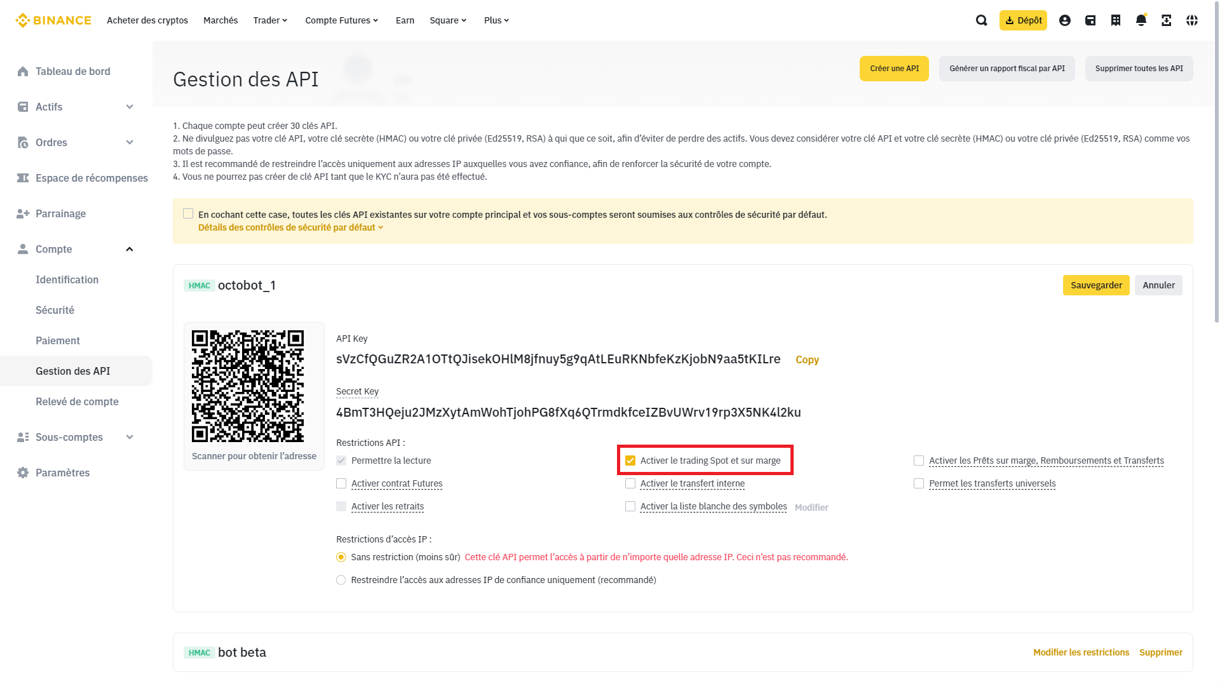The width and height of the screenshot is (1220, 686).
Task: Collapse the Compte sidebar section chevron
Action: (x=130, y=249)
